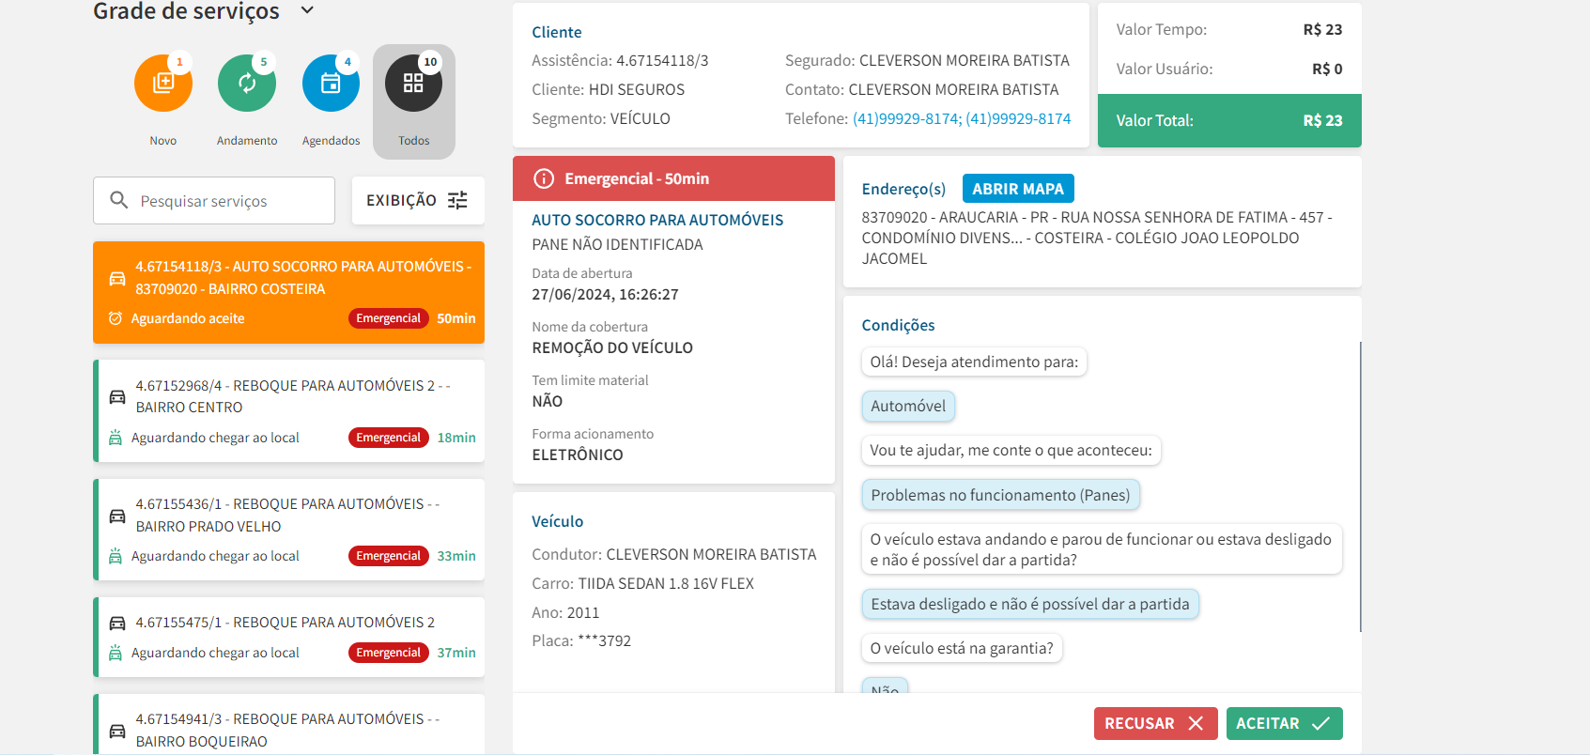Click car icon on the 4.67152968/4 card
1590x755 pixels.
(117, 396)
